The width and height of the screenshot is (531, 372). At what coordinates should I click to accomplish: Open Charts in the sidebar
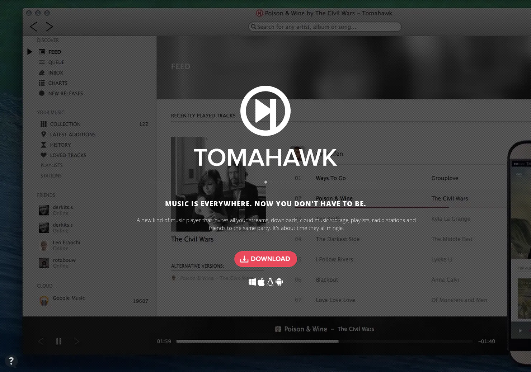tap(58, 83)
